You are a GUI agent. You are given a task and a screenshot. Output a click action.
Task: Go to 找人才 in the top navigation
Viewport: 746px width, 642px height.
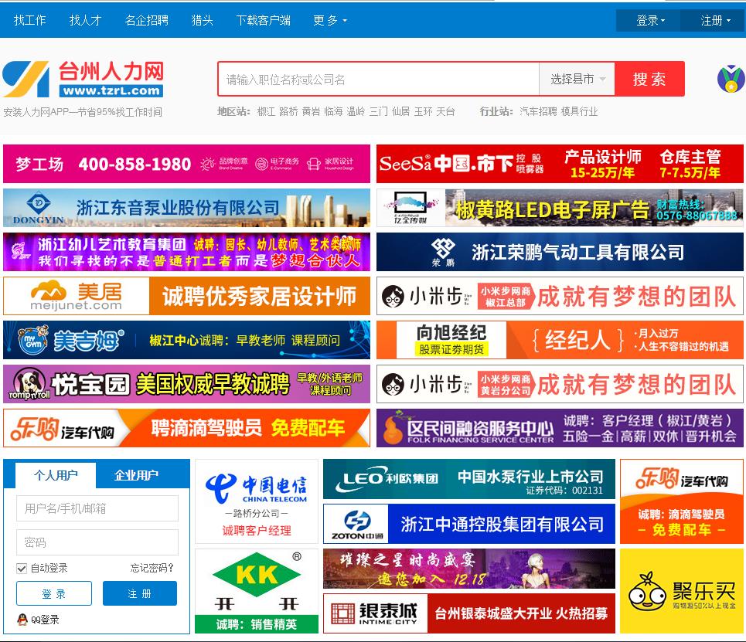(86, 20)
